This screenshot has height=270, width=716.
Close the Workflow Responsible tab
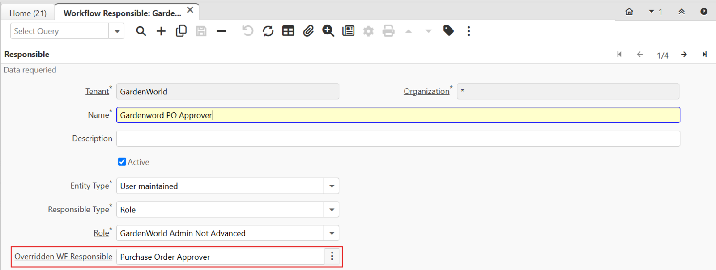(190, 10)
